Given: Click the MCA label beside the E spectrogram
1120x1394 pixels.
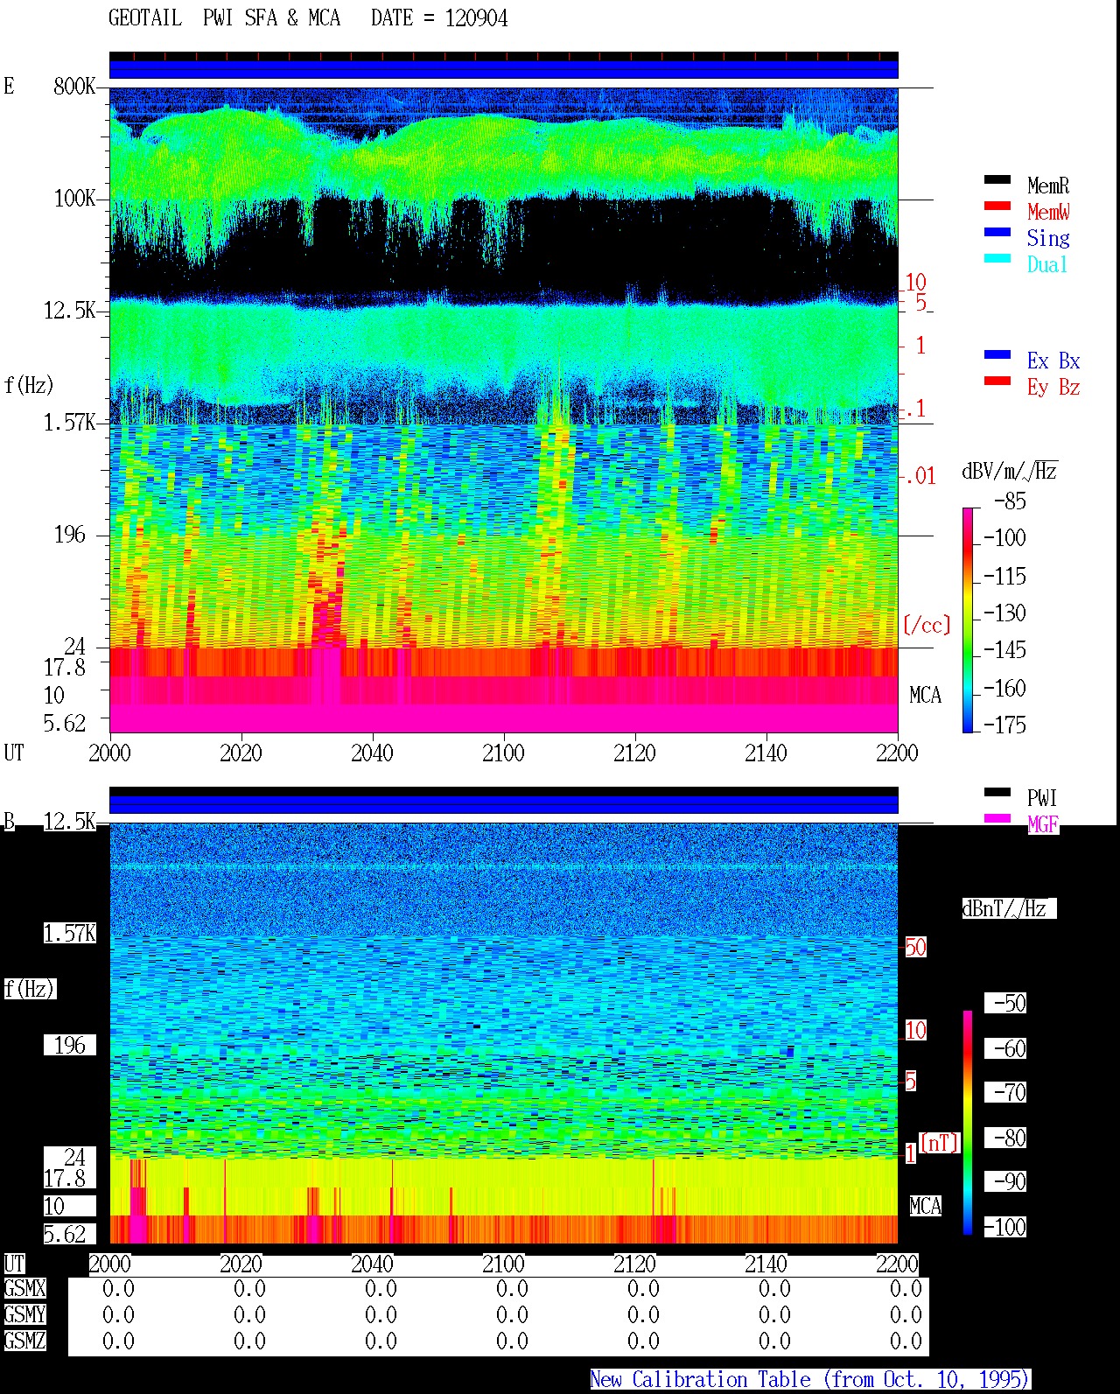Looking at the screenshot, I should (x=925, y=695).
